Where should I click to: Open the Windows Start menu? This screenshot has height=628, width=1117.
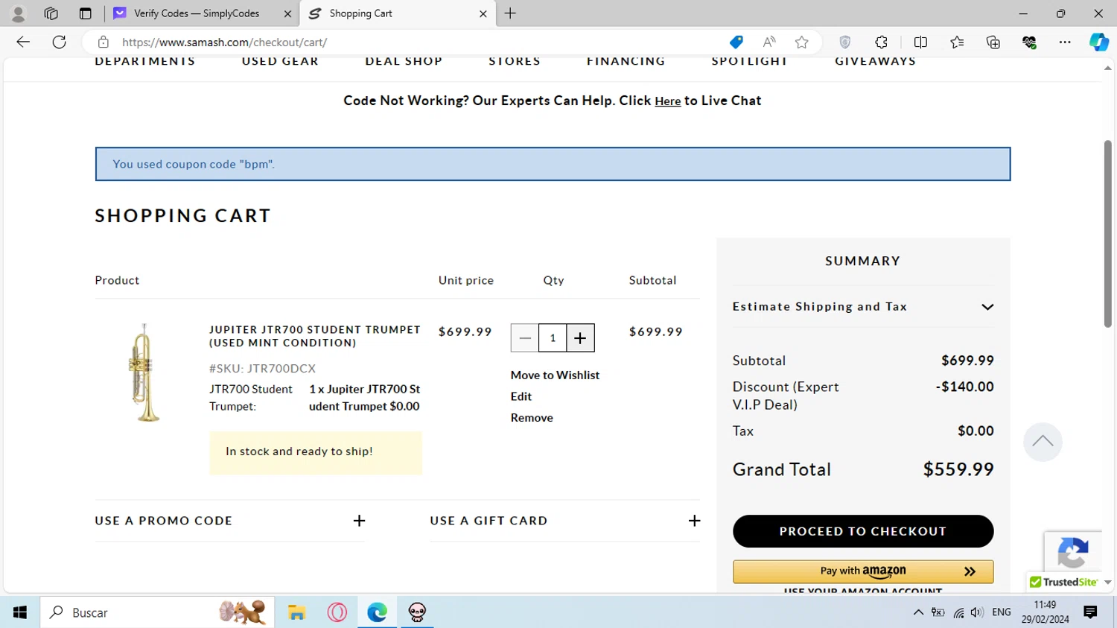click(x=20, y=612)
